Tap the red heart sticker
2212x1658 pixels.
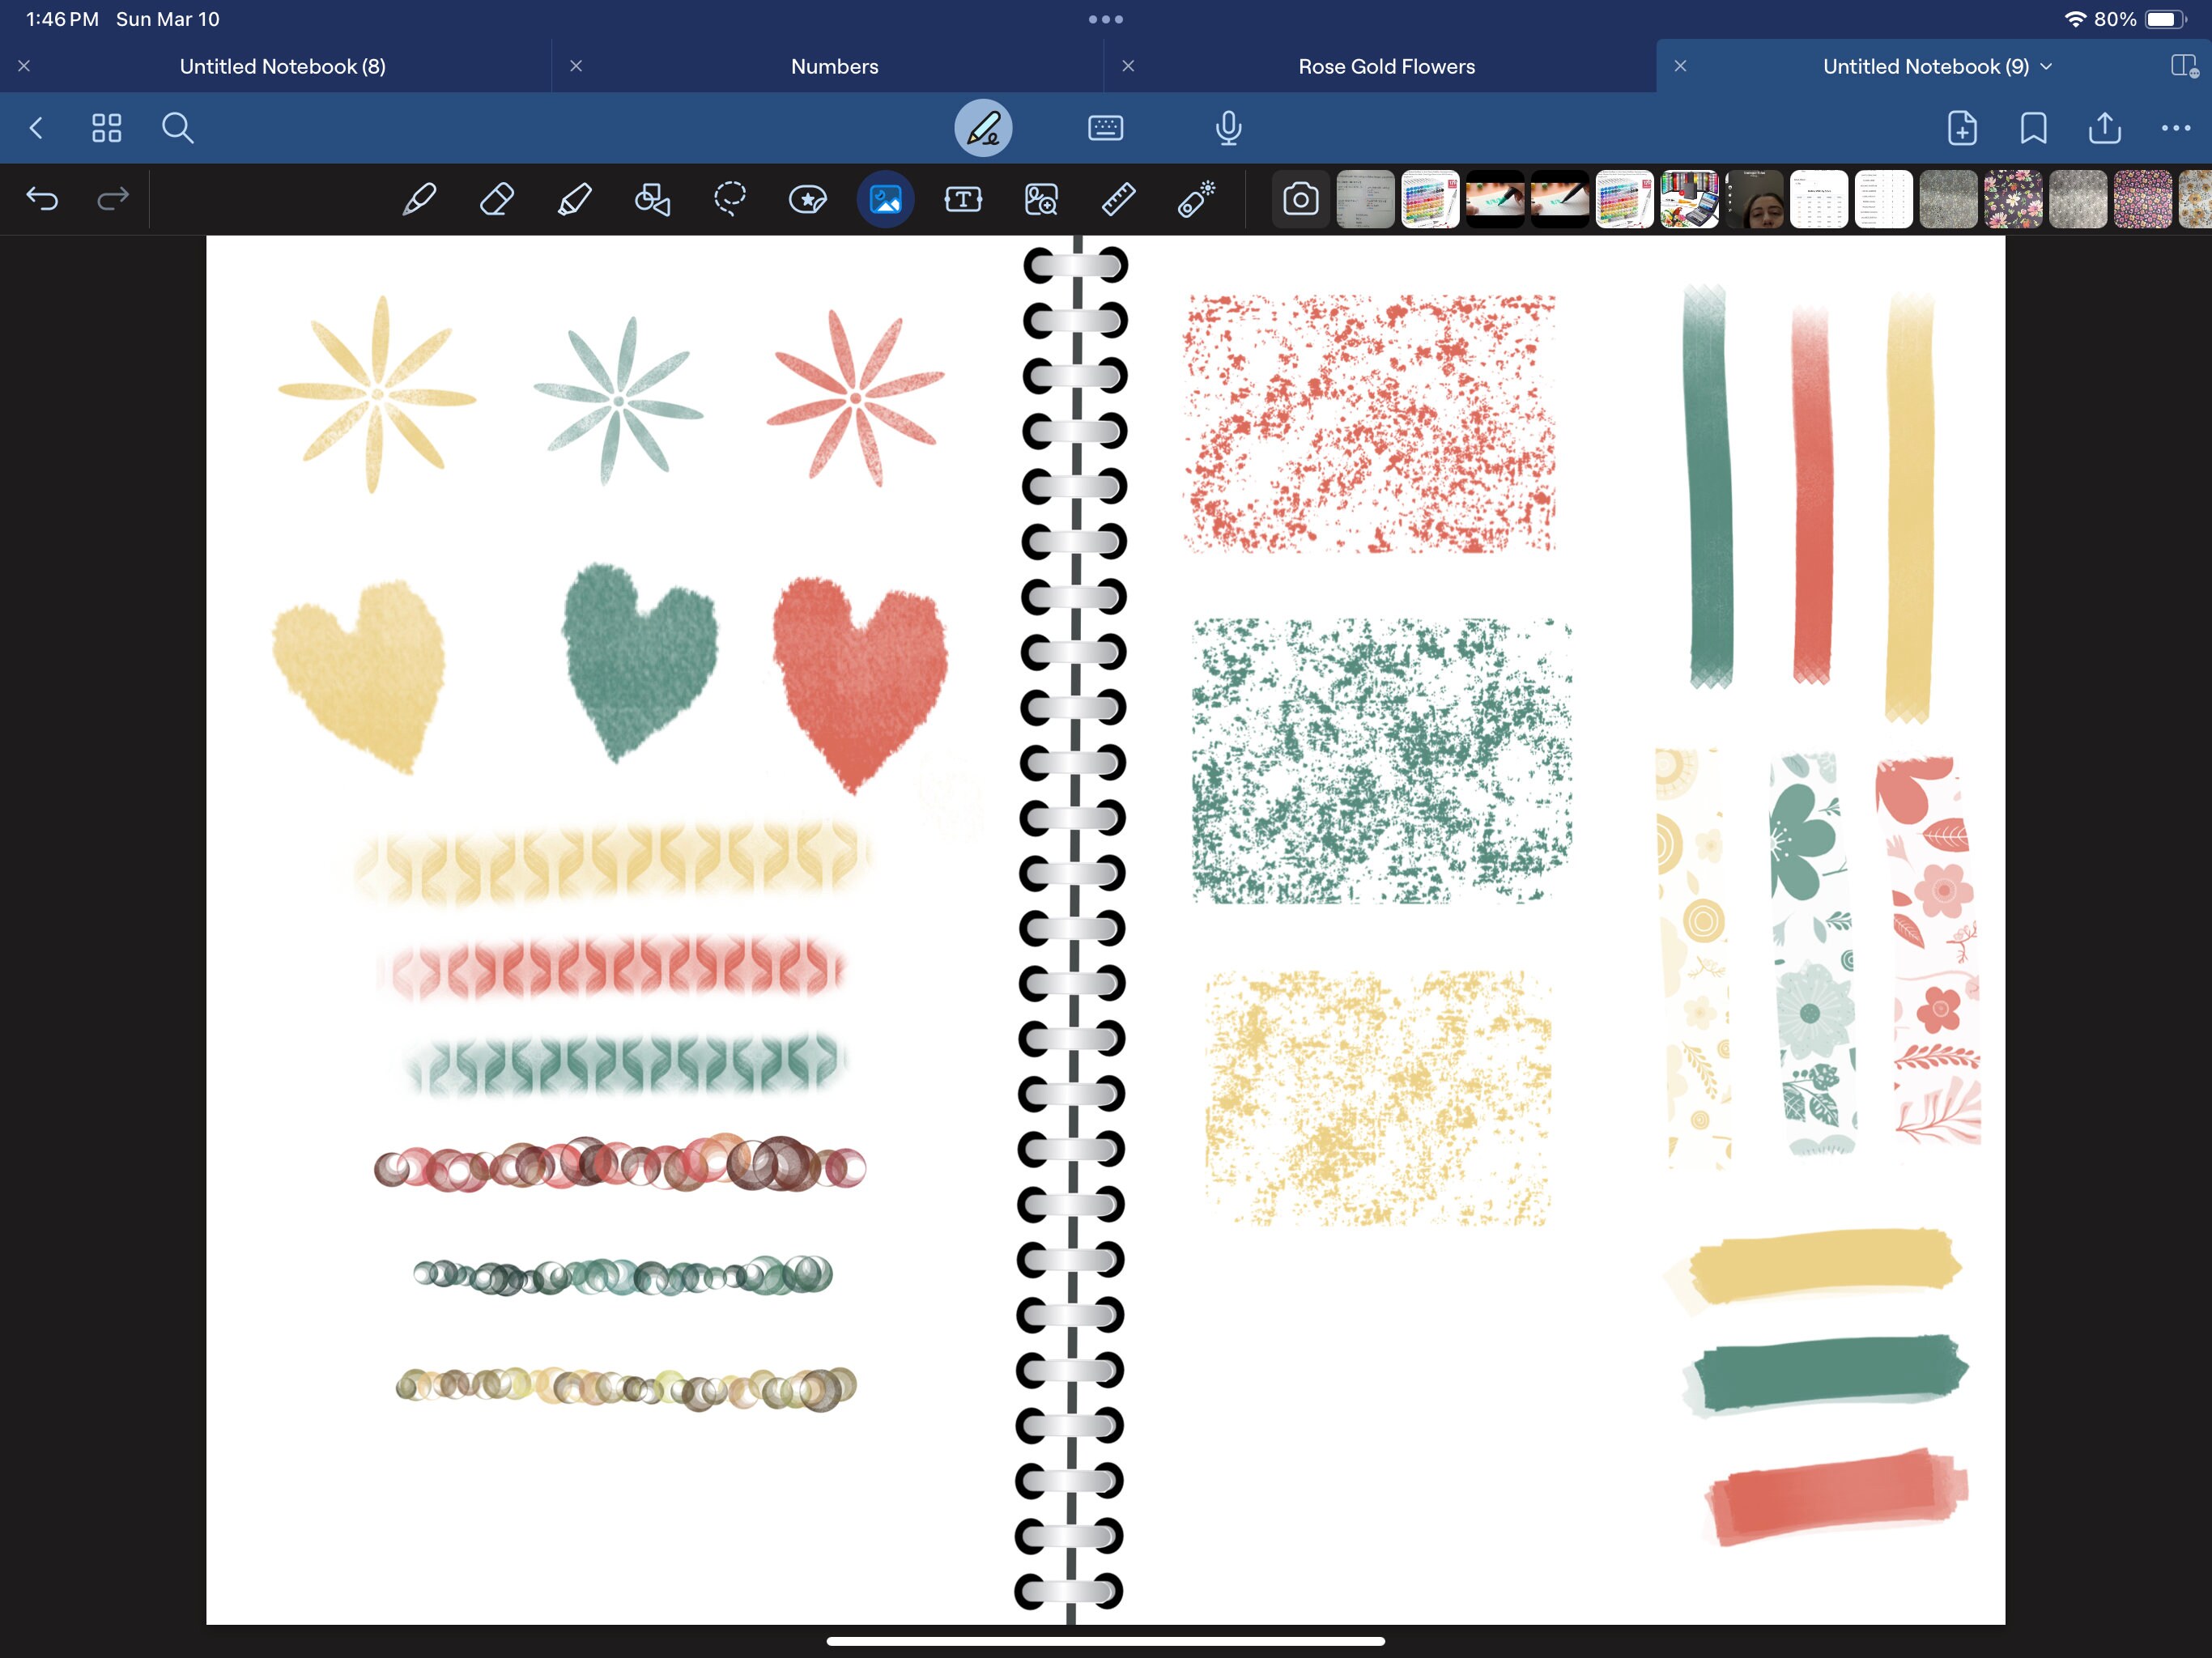point(860,684)
